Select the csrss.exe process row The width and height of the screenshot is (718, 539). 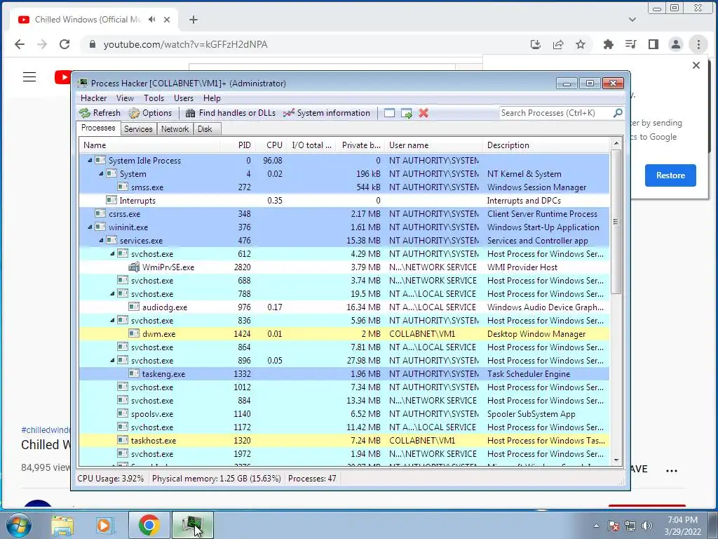point(344,213)
